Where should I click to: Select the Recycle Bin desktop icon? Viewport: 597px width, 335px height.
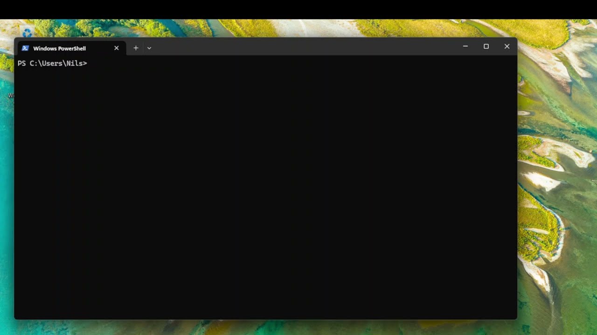click(27, 32)
